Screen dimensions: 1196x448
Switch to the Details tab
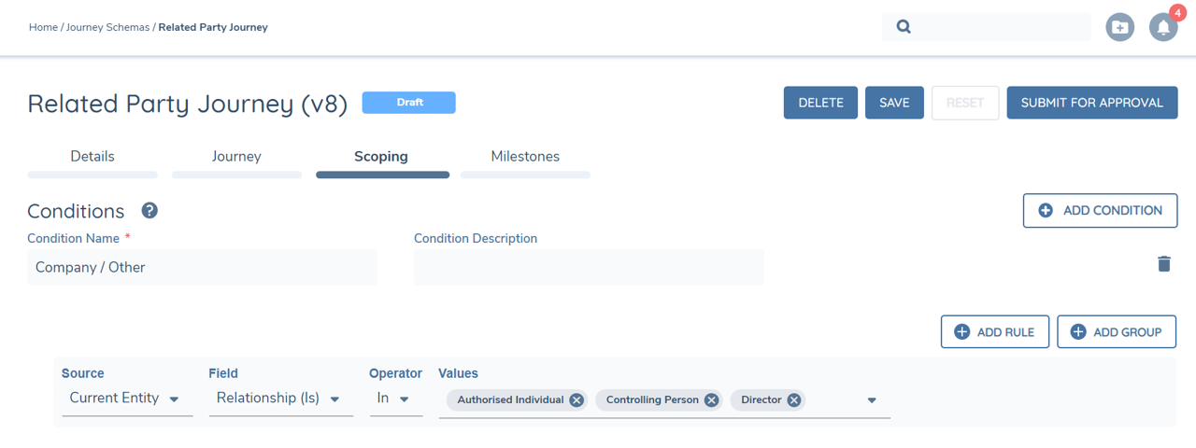point(93,157)
